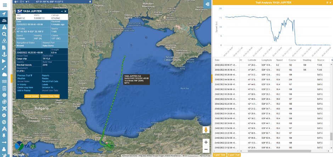Screen dimensions: 333x157
Task: Open Keyboard shortcuts link on map footer
Action: (x=129, y=156)
